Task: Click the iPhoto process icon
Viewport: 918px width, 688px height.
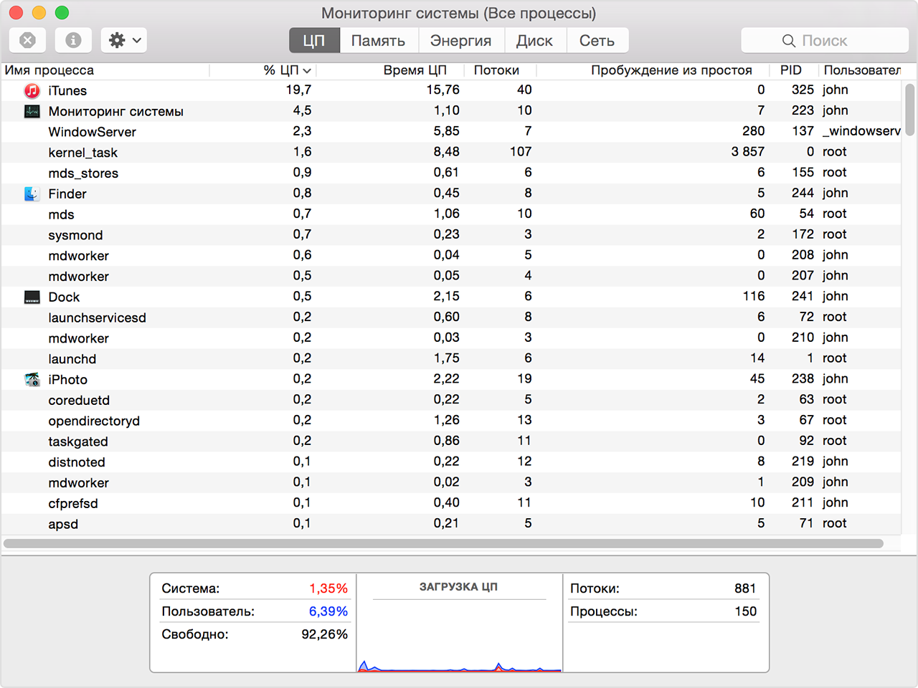Action: (x=32, y=379)
